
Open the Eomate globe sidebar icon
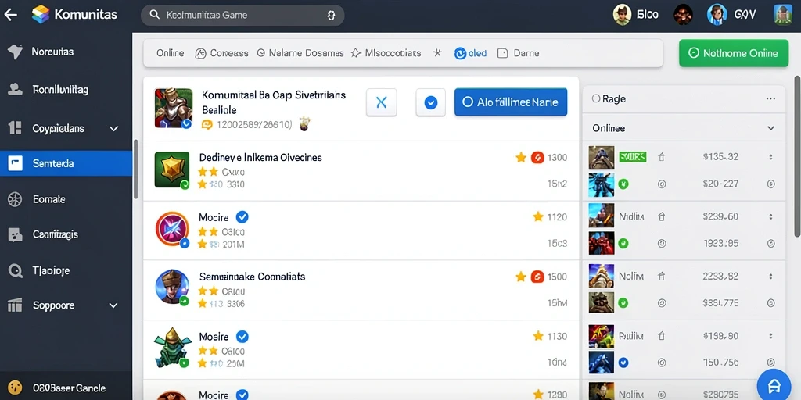point(15,199)
